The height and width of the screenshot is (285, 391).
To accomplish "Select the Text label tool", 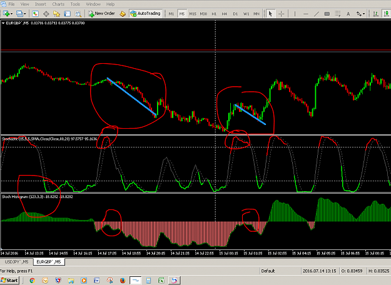I will click(x=348, y=14).
